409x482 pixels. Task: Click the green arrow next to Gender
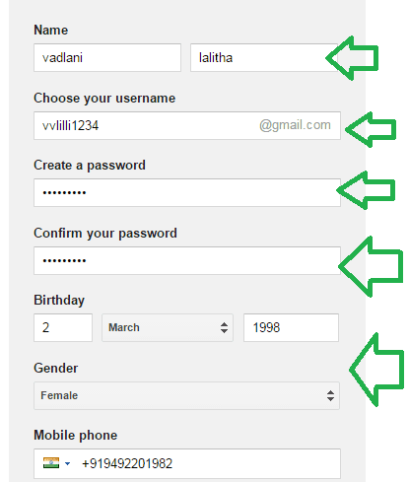pos(376,370)
